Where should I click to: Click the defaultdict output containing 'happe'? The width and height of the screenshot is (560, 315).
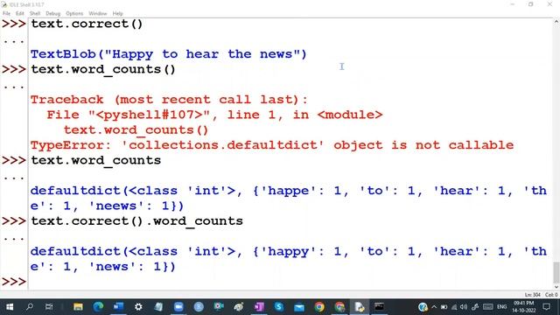(x=289, y=199)
